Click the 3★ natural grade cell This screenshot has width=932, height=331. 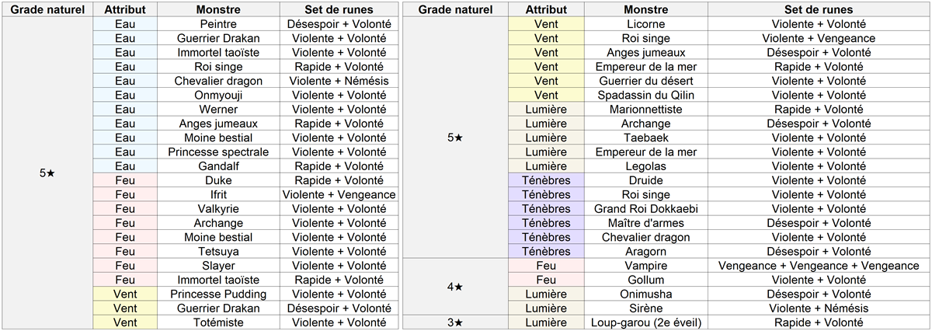click(x=456, y=322)
